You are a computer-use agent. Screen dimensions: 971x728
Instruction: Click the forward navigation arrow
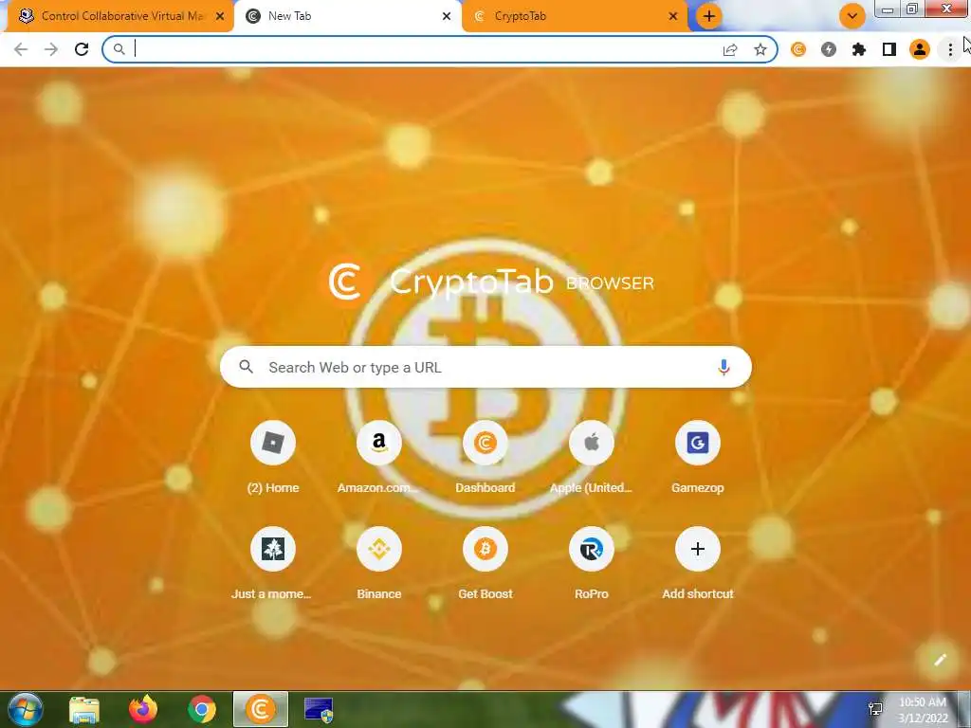51,49
